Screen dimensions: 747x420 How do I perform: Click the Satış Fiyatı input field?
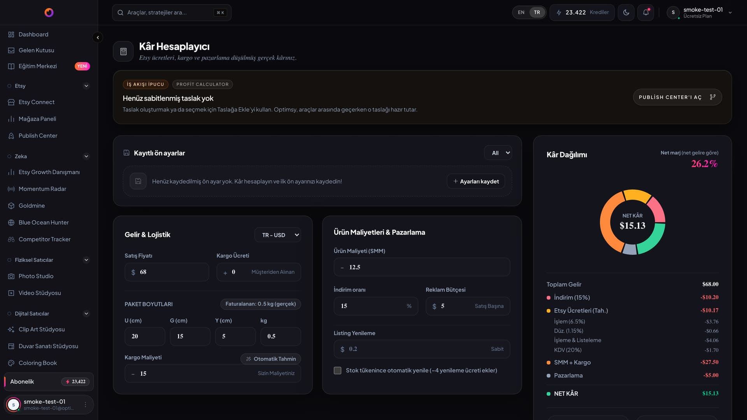point(167,272)
